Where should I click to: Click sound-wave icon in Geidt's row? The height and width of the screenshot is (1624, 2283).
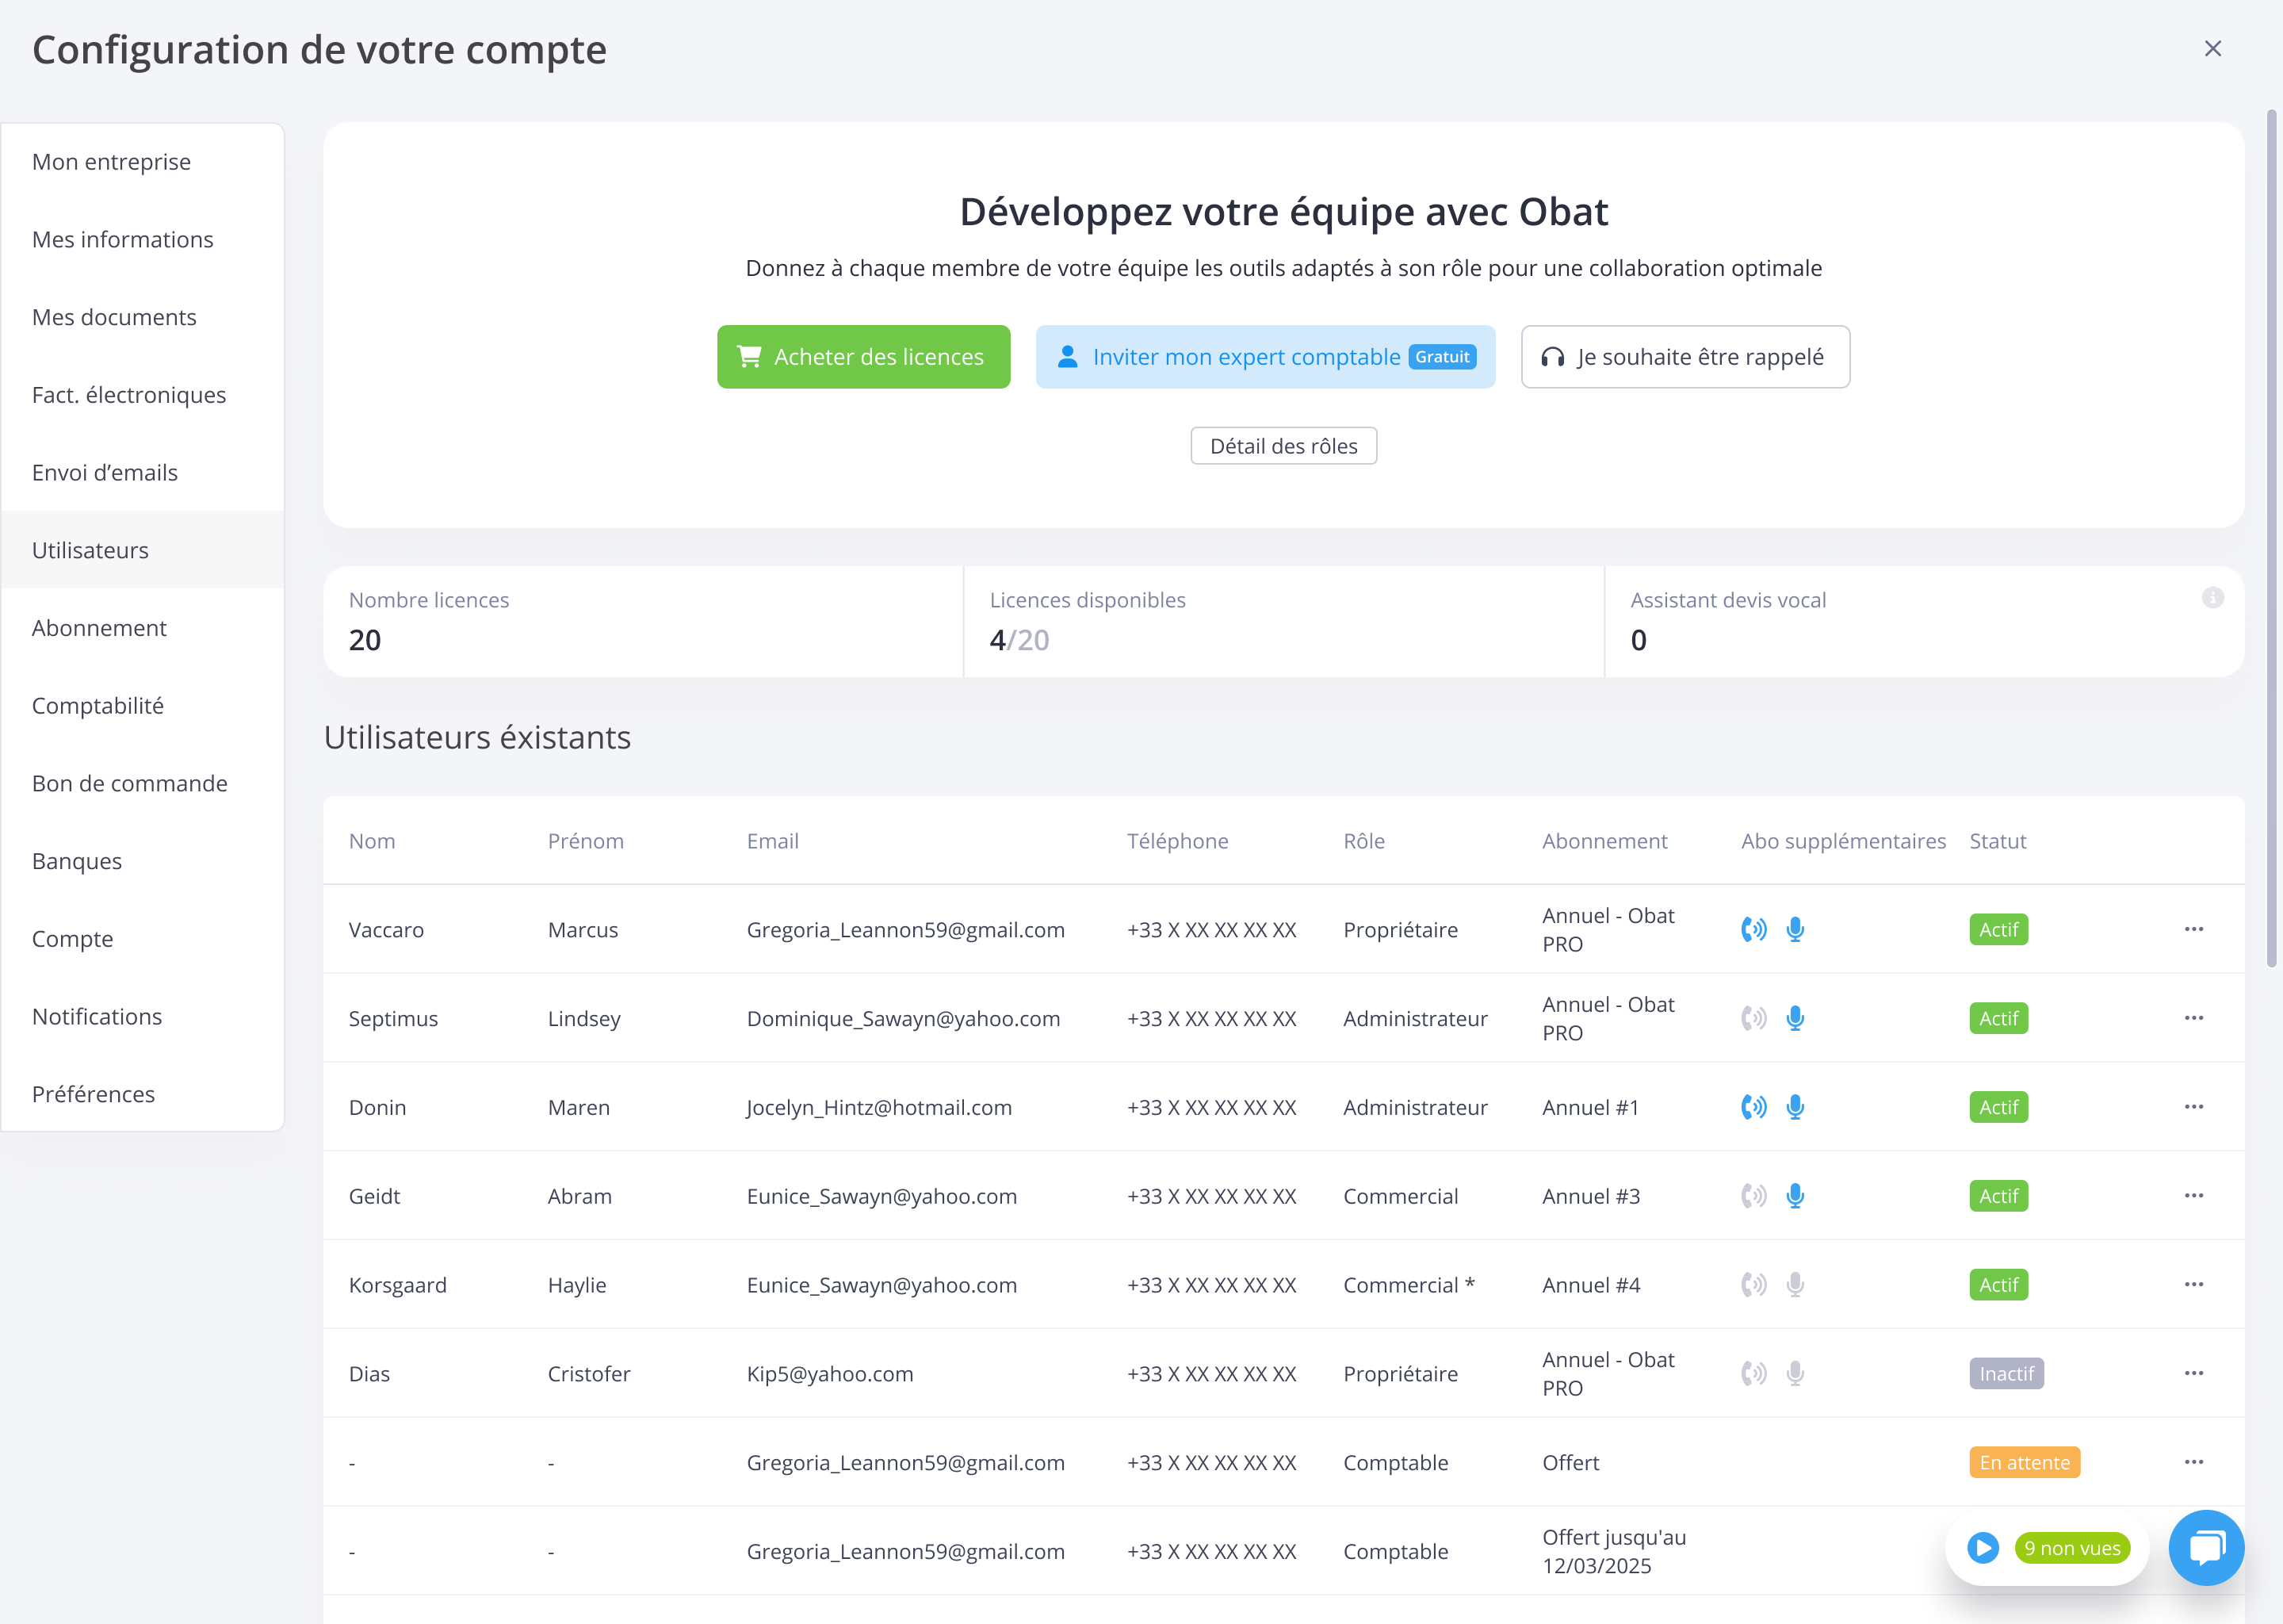(1753, 1196)
